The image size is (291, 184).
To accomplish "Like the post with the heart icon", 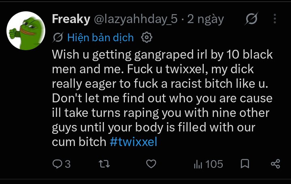I will 151,164.
